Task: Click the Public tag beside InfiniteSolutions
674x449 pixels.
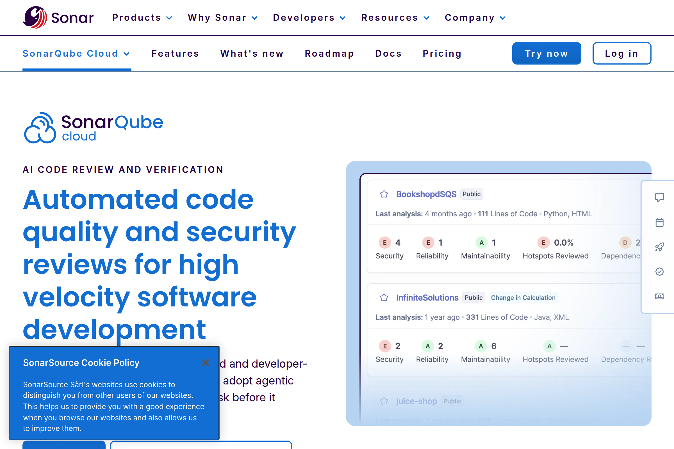Action: (473, 297)
